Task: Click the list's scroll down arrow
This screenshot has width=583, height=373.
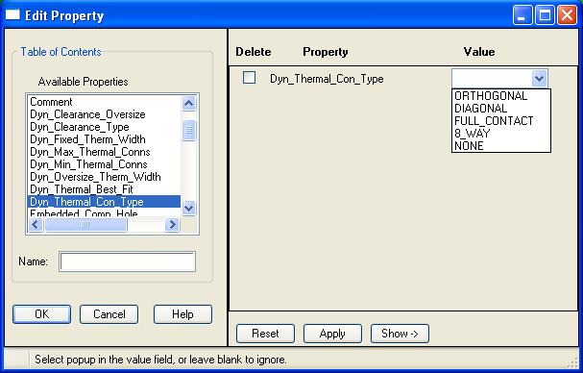Action: click(188, 209)
